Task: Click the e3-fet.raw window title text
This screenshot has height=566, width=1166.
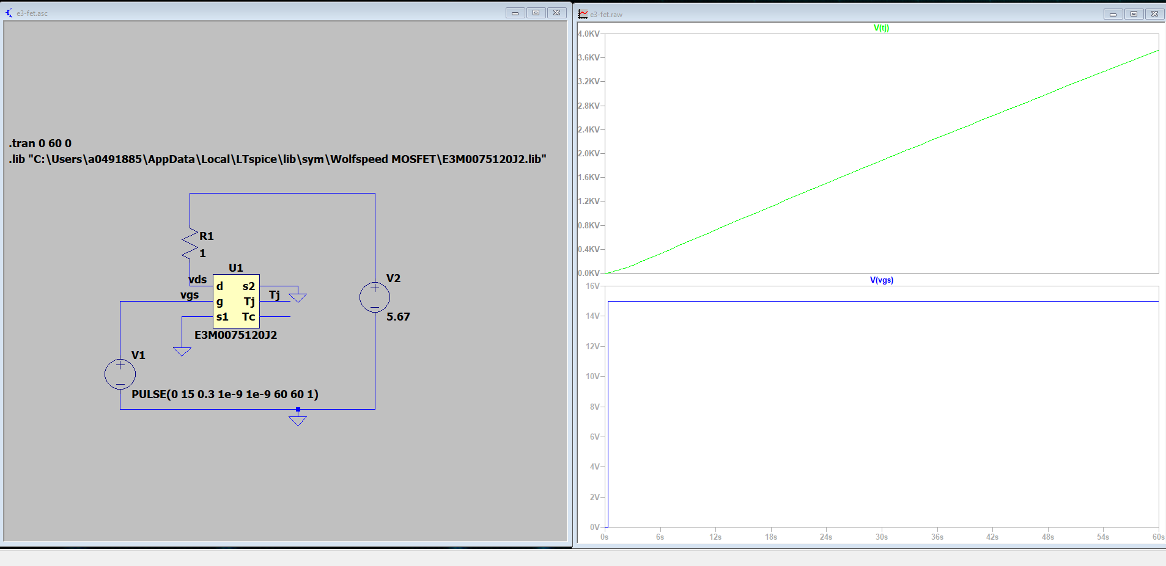Action: [x=606, y=15]
